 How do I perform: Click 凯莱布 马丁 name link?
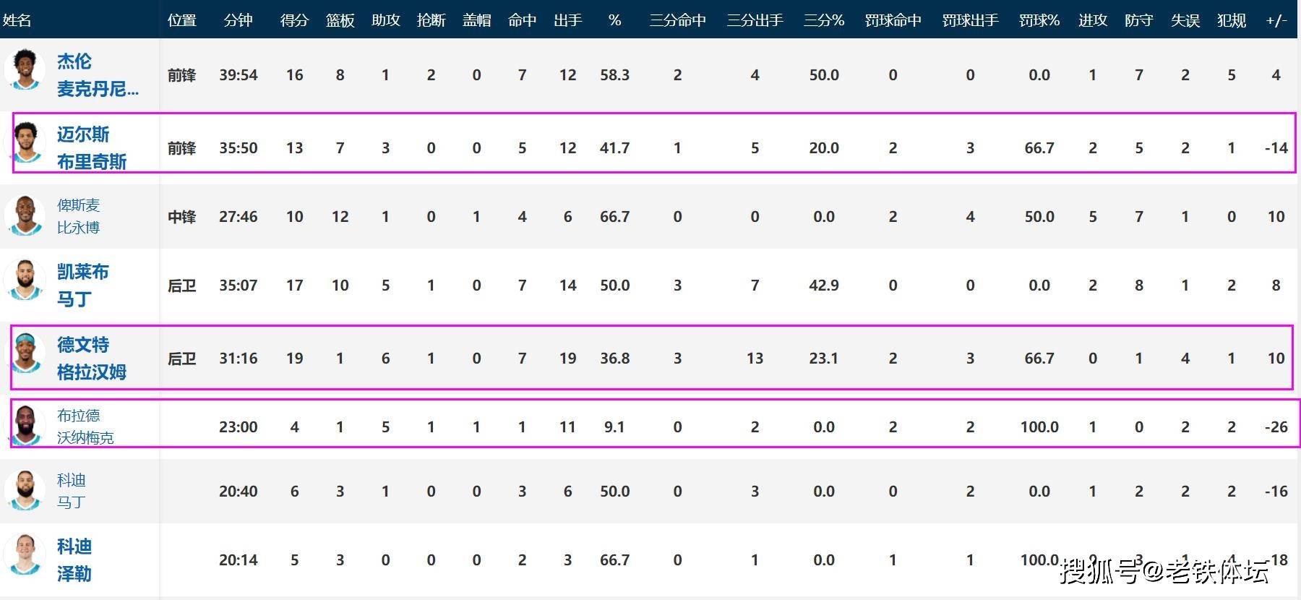(x=82, y=285)
